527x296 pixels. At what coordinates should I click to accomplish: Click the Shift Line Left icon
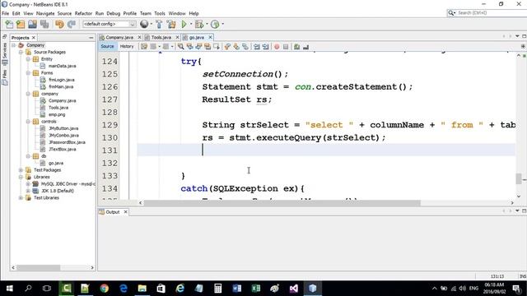click(x=257, y=47)
